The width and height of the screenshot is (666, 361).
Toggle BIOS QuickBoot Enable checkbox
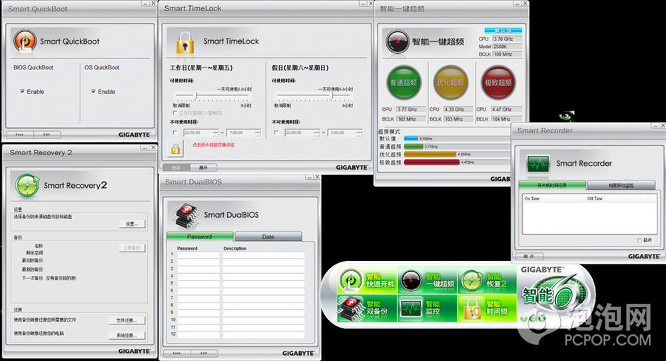[23, 91]
